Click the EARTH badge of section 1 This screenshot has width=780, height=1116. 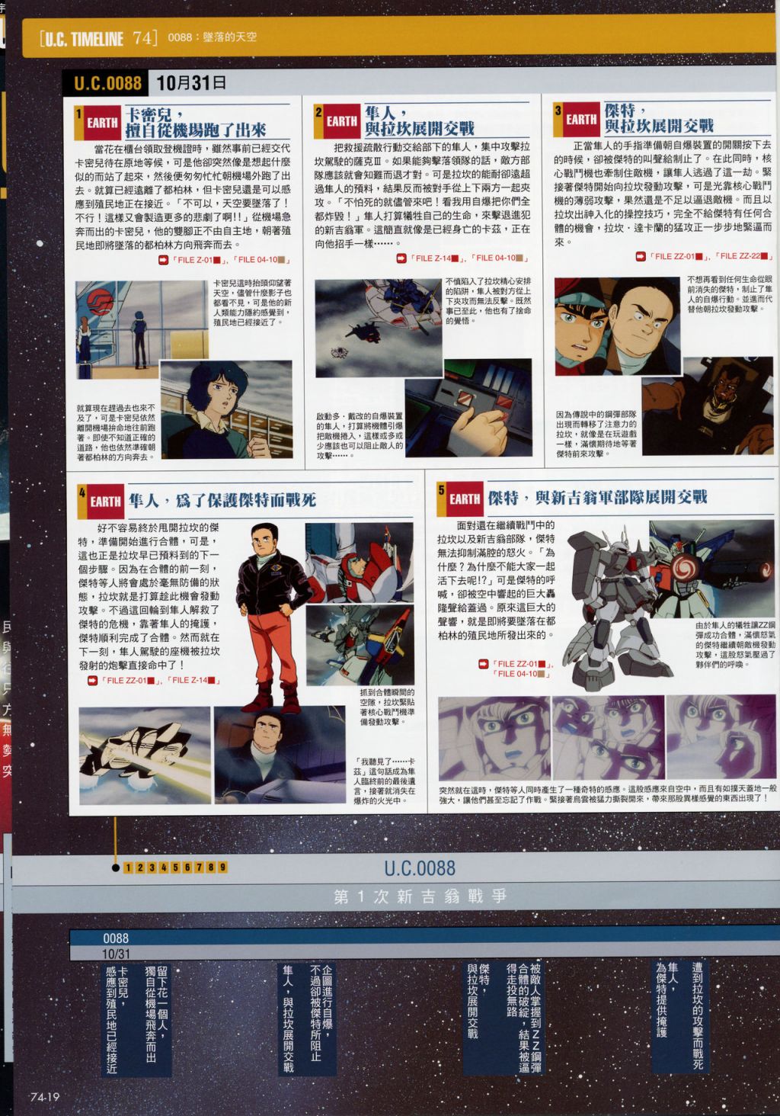(x=101, y=123)
